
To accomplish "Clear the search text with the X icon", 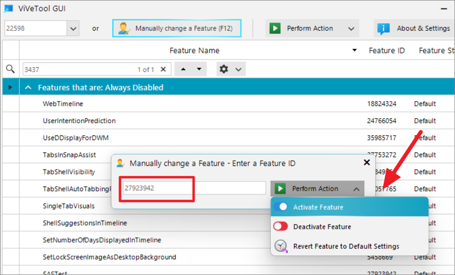I will (163, 69).
